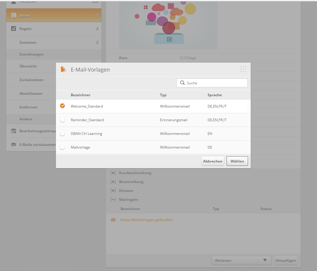Image resolution: width=317 pixels, height=271 pixels.
Task: Click the Kurse sidebar icon
Action: 14,15
